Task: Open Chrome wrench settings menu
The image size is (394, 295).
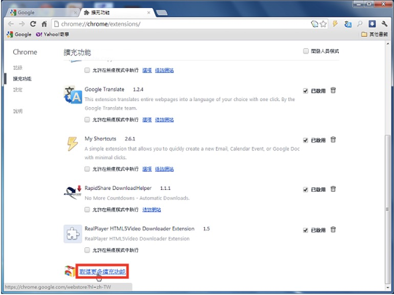Action: tap(384, 24)
